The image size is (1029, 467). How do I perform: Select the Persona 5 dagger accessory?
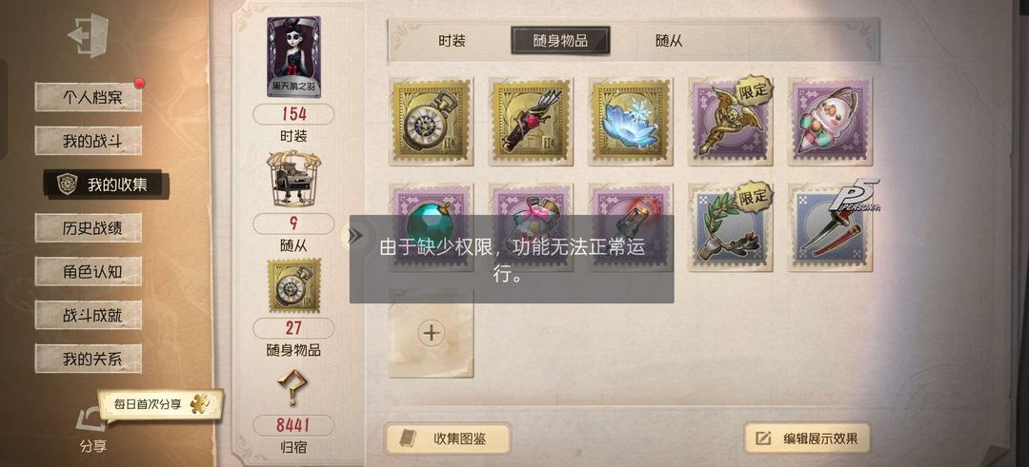[x=830, y=227]
